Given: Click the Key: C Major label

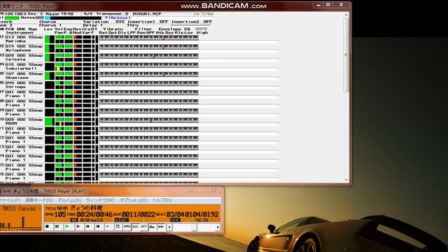Looking at the screenshot, I should [x=43, y=14].
